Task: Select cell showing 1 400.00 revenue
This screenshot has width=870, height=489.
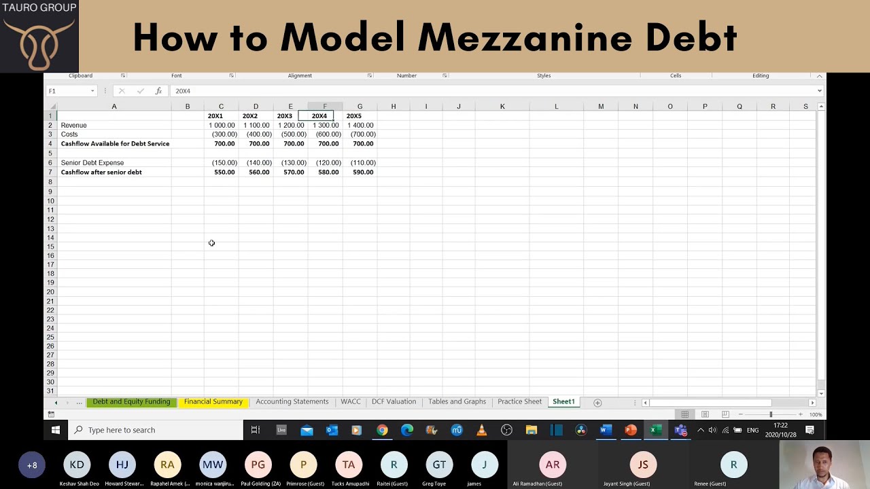Action: coord(360,125)
